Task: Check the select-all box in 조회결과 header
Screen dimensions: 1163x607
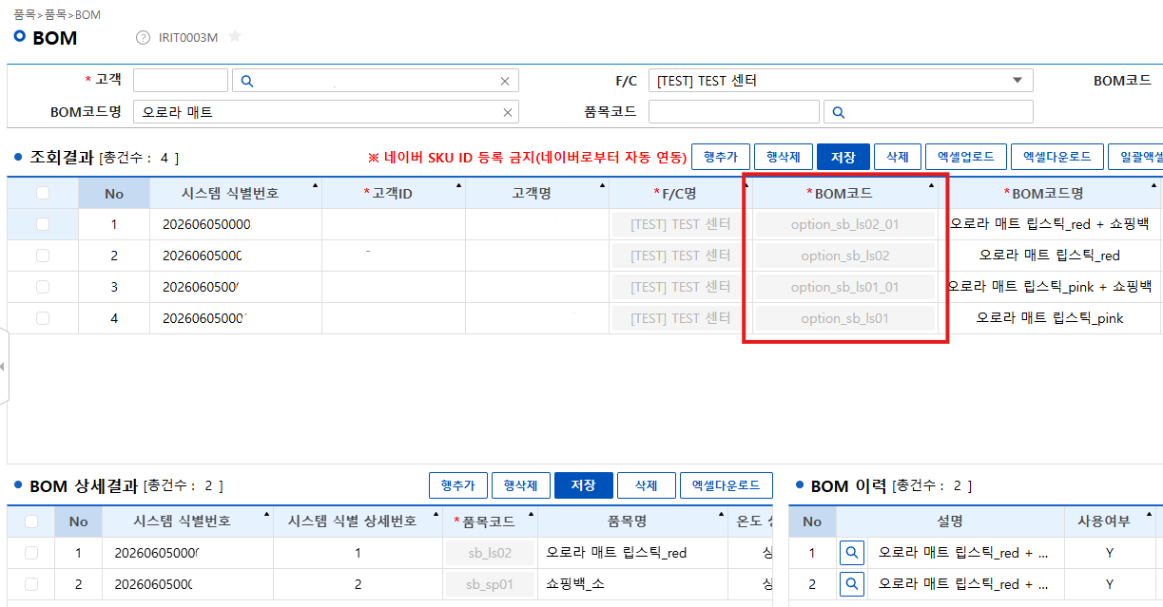Action: pos(43,193)
